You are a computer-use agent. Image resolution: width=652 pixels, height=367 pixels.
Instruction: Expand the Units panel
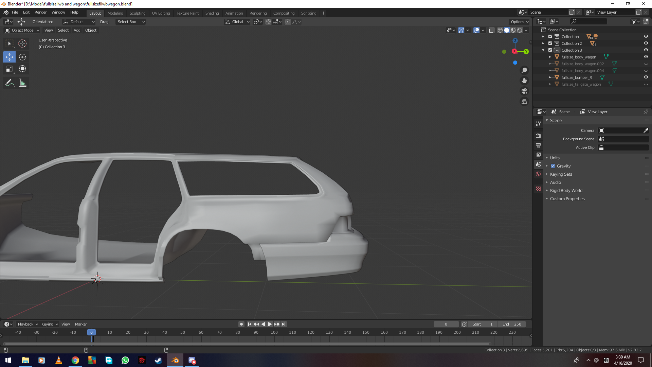(x=555, y=158)
